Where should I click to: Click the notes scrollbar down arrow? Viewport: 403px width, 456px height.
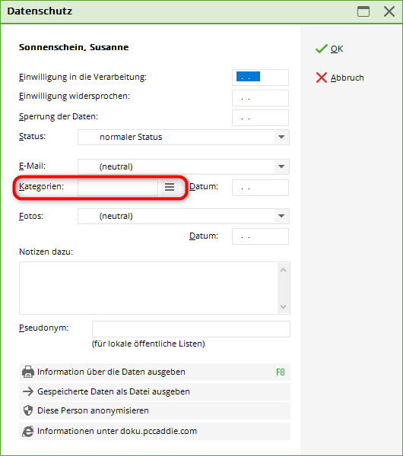tap(284, 307)
